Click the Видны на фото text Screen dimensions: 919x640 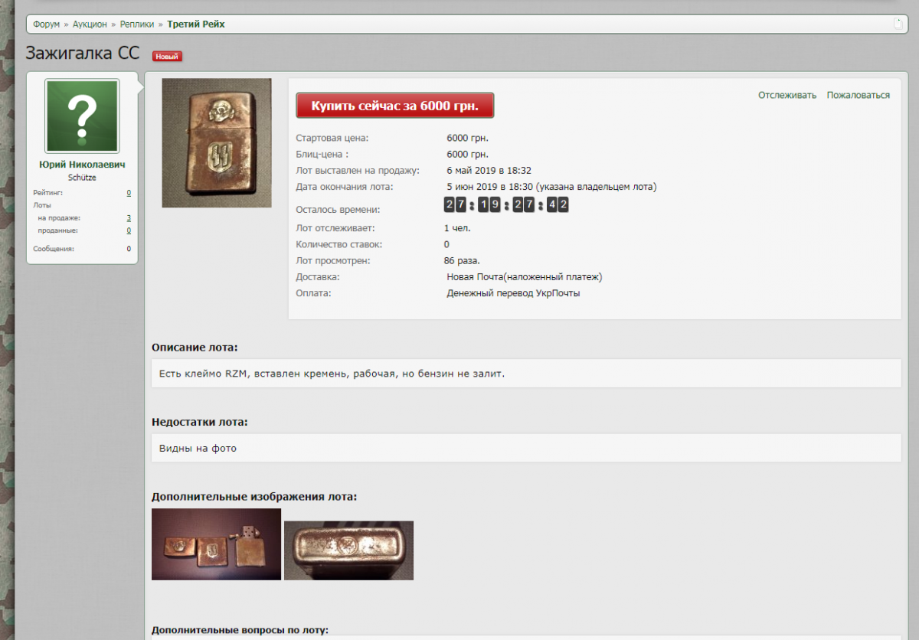[198, 449]
